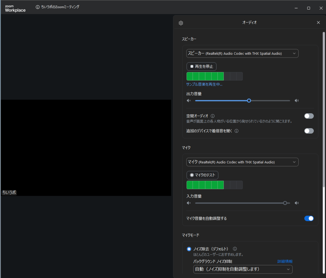Enable the 空間オーディオ toggle

coord(309,116)
